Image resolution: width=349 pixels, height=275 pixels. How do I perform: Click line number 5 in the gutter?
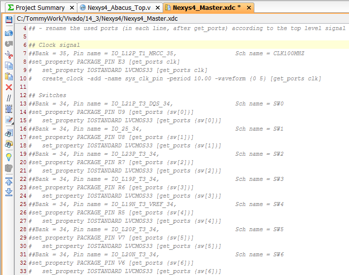[25, 36]
